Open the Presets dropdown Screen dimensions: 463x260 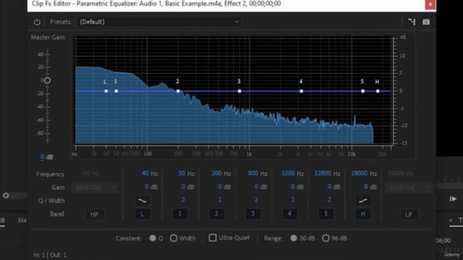159,22
